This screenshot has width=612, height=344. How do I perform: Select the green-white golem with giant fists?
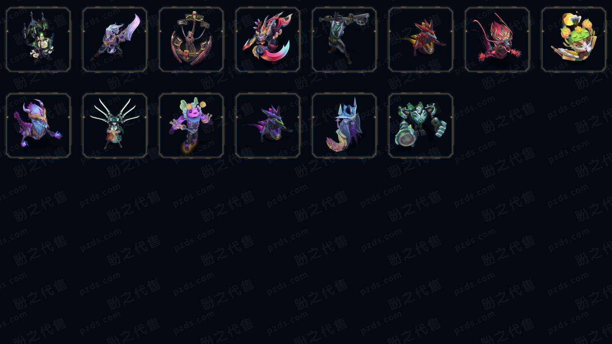[421, 125]
